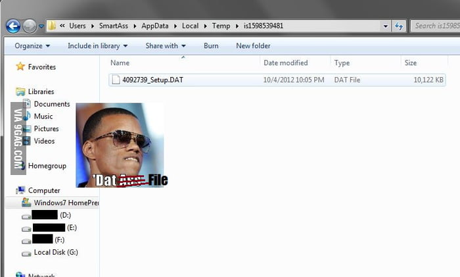Sort files by the Name column

(120, 63)
